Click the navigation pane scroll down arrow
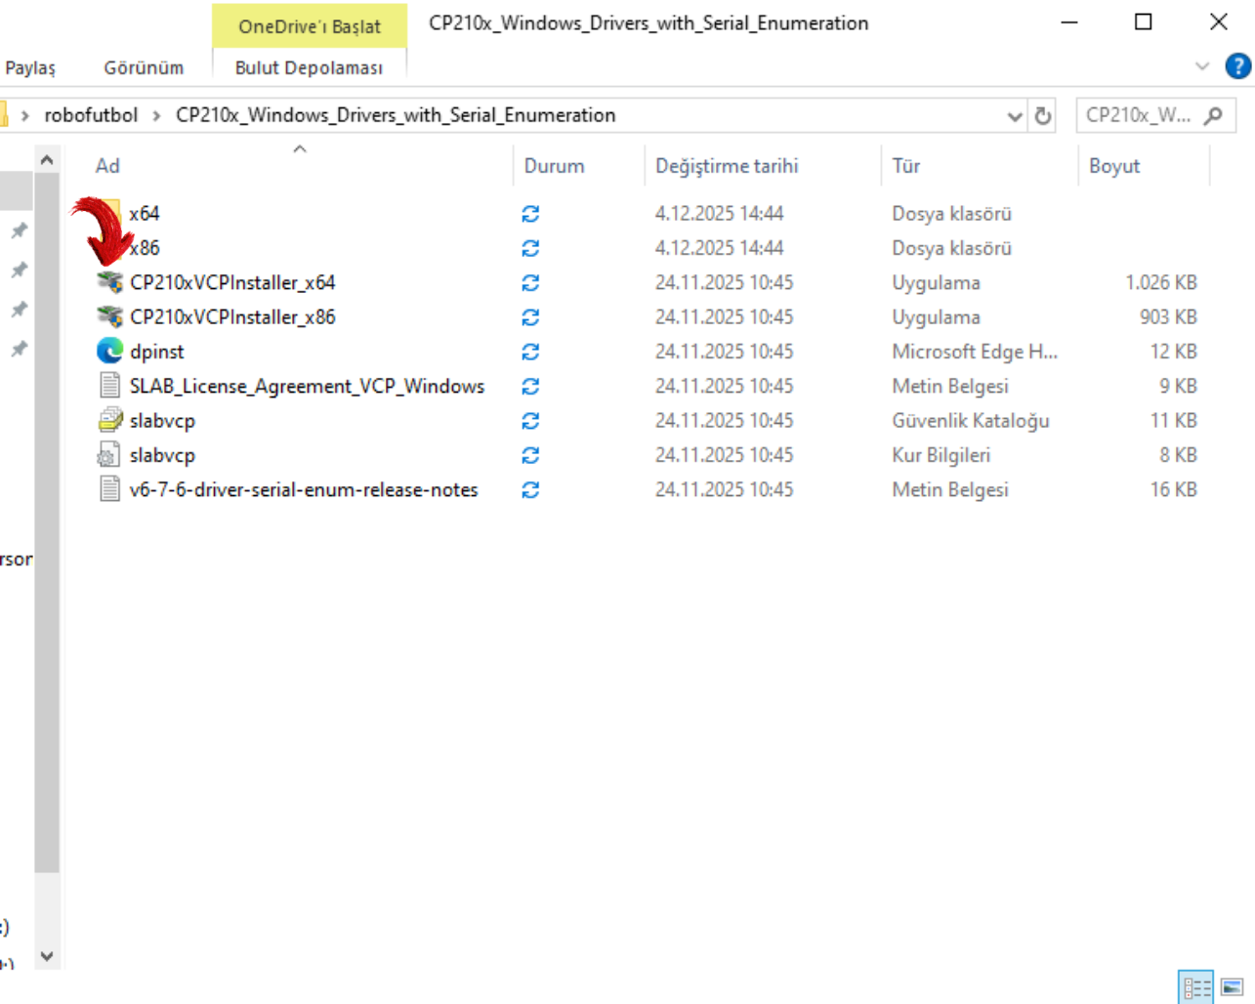1255x1004 pixels. [47, 956]
